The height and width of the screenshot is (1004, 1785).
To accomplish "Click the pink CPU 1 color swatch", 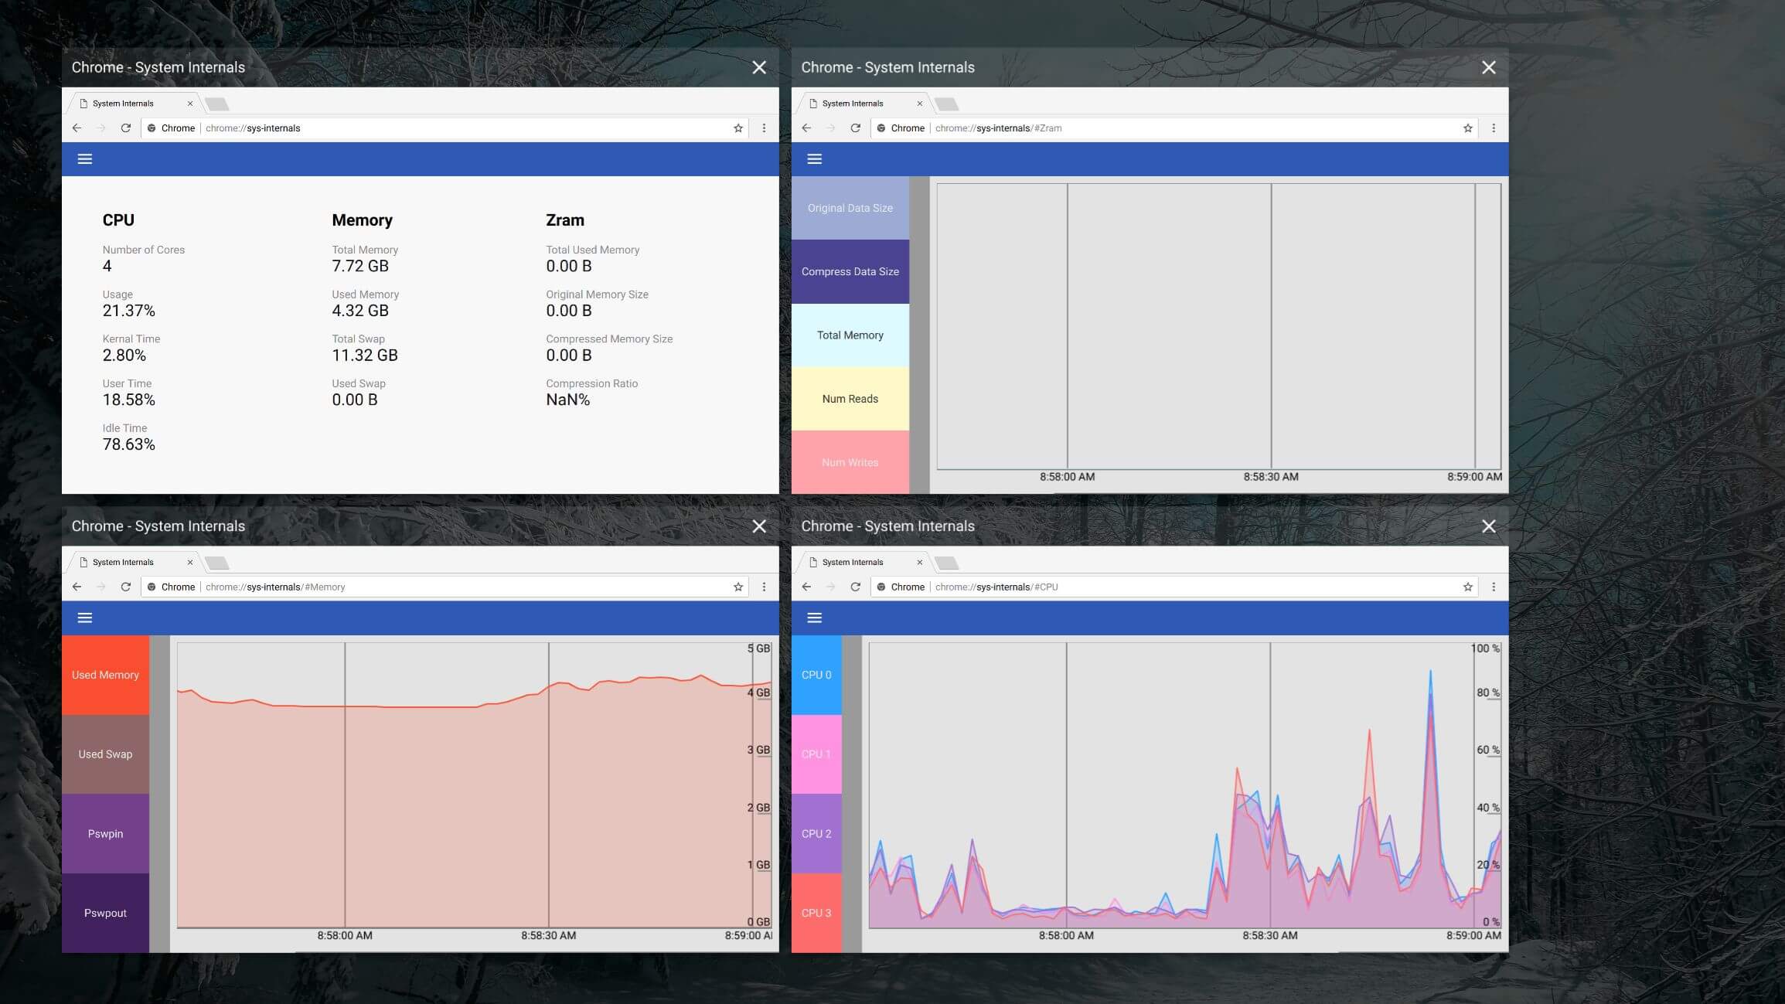I will 816,754.
